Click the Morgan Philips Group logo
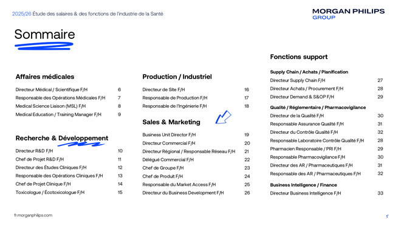This screenshot has width=401, height=225. click(348, 14)
